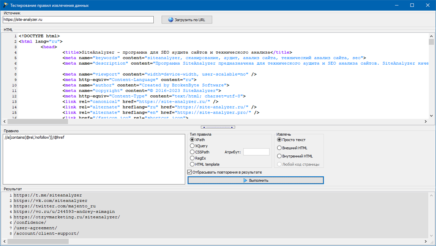This screenshot has width=436, height=246.
Task: Click the <!DOCTYPE html> line in HTML source
Action: coord(39,36)
